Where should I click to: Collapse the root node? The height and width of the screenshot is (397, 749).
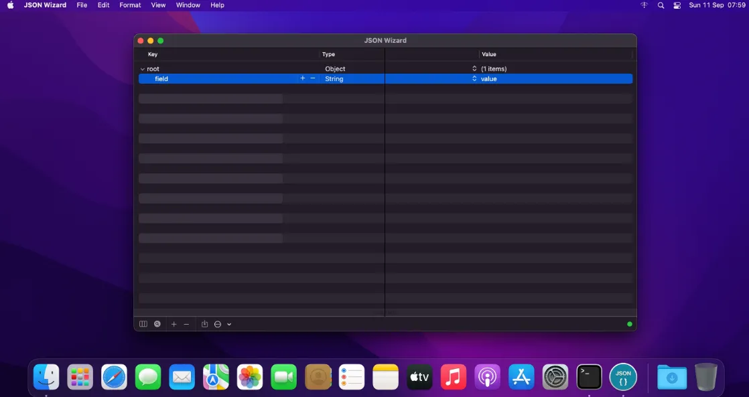142,69
